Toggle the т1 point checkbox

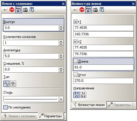coord(76,22)
